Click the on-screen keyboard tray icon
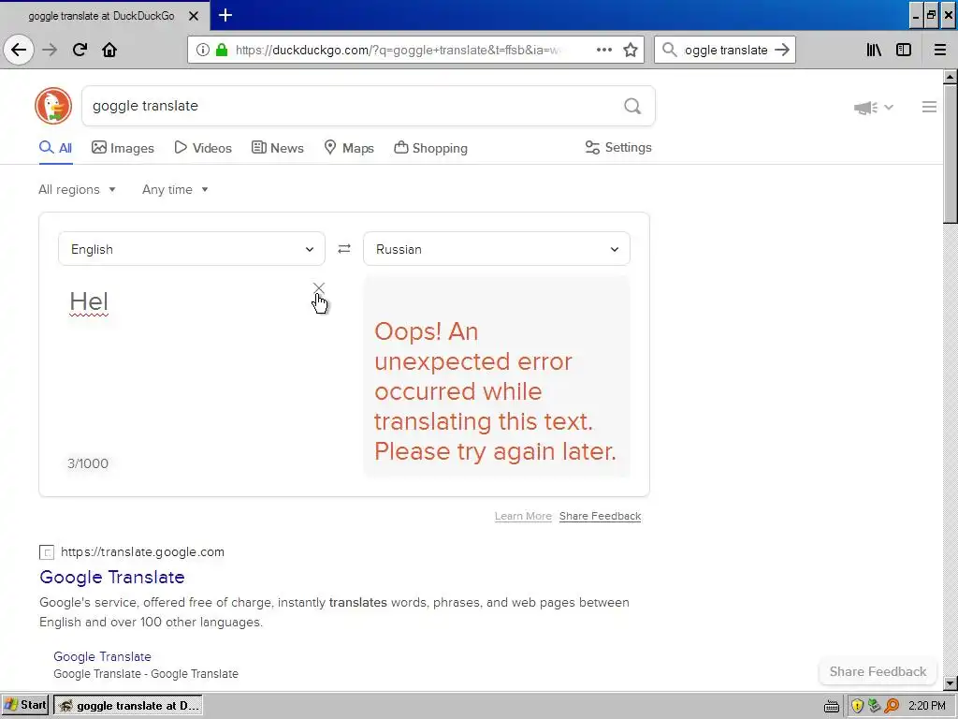Screen dimensions: 958x719 pyautogui.click(x=832, y=706)
